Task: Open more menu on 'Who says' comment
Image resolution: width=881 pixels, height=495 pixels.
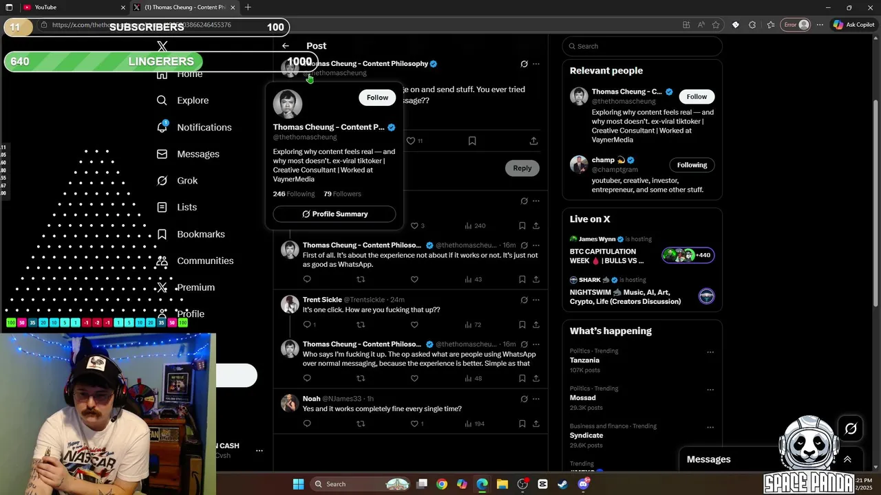Action: point(536,344)
